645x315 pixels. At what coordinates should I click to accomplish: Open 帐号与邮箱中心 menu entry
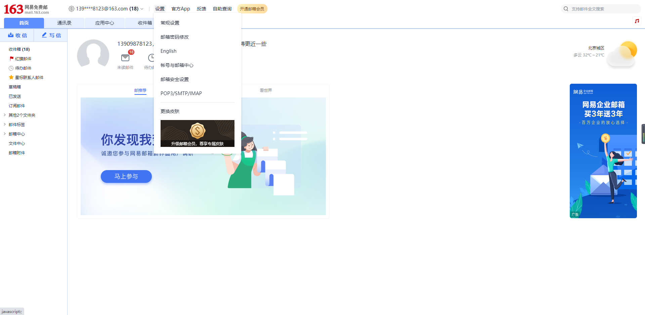click(177, 65)
